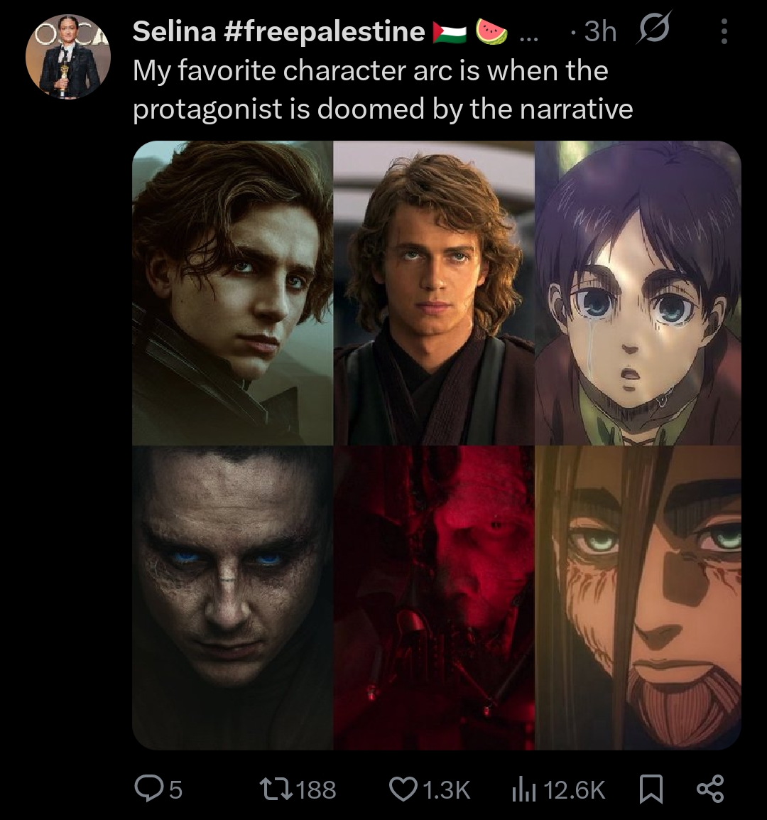
Task: Tap the slashed-circle icon beside 3h
Action: click(655, 31)
